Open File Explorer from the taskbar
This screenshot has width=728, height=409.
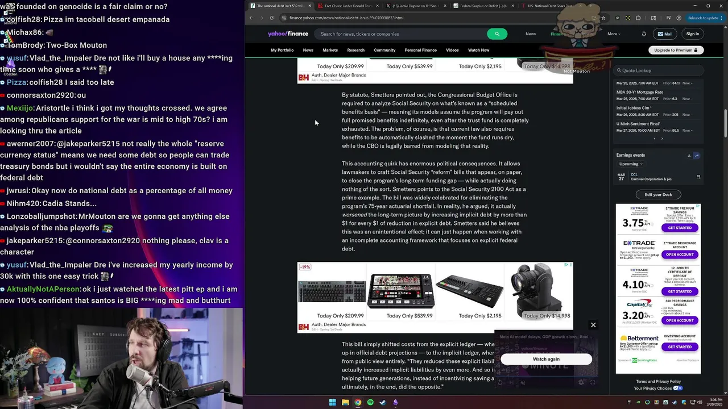point(345,402)
